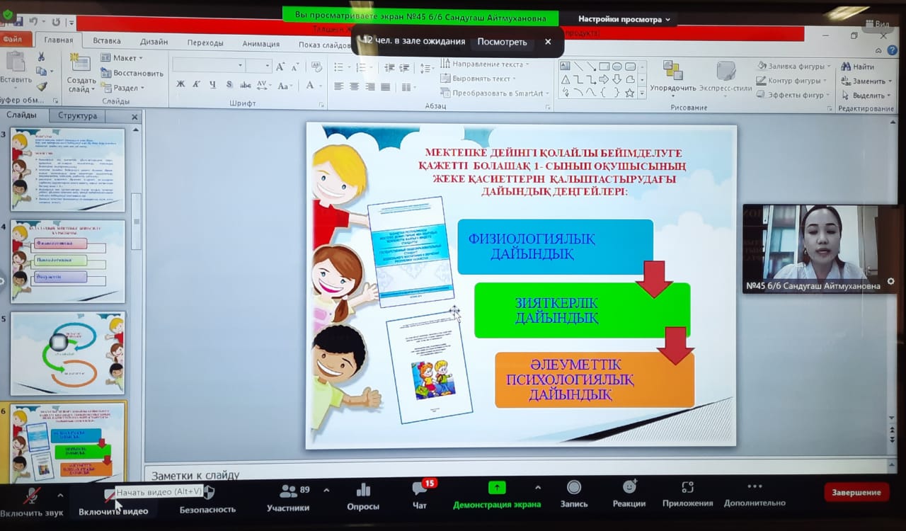Open Настройки просмотра view options dropdown
Image resolution: width=906 pixels, height=531 pixels.
coord(624,19)
